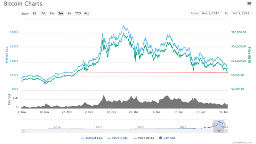Click the Bitcoin Charts heading
This screenshot has height=144, width=256.
pos(23,4)
